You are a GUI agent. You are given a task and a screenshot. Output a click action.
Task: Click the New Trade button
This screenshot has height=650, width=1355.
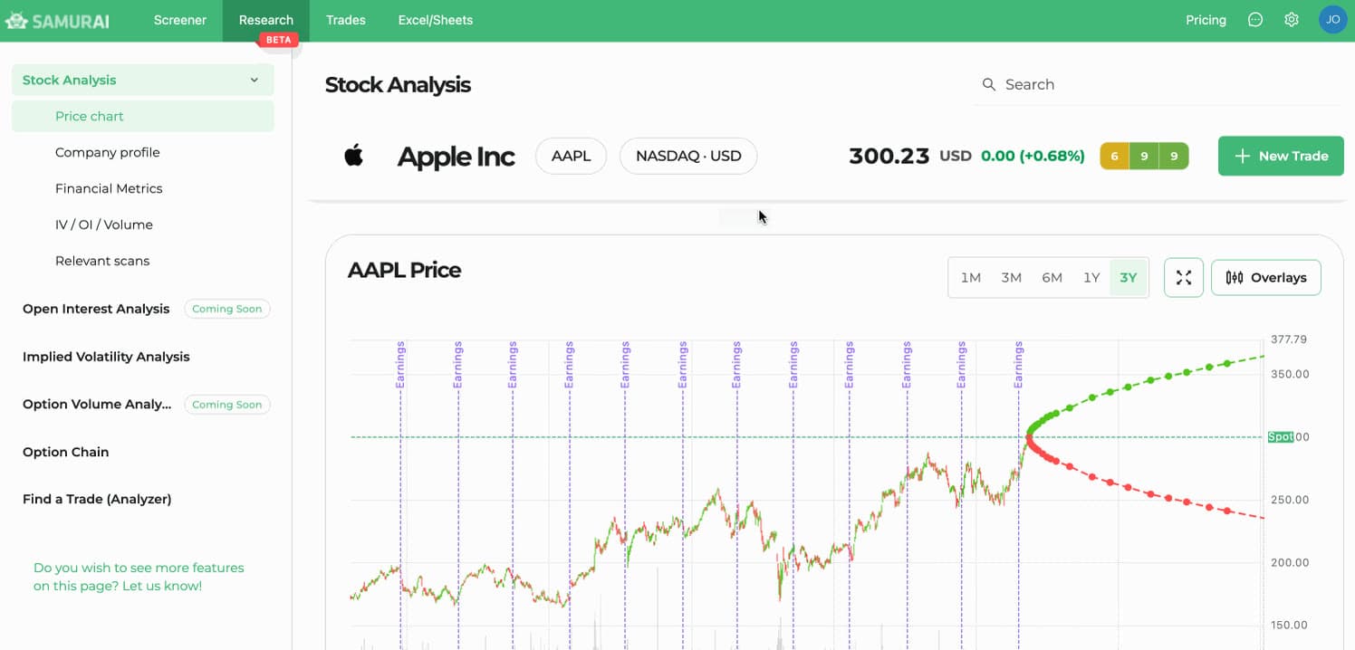[1281, 156]
